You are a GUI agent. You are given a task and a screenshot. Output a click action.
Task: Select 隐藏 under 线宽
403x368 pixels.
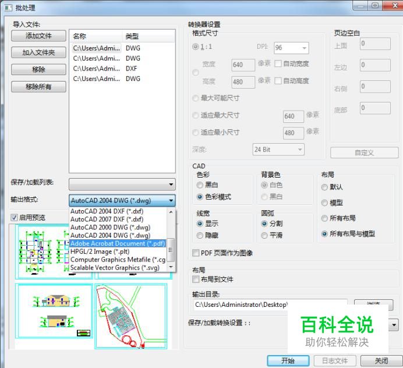200,235
